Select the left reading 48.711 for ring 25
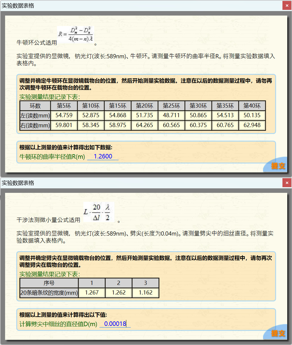The height and width of the screenshot is (345, 292). pos(171,115)
